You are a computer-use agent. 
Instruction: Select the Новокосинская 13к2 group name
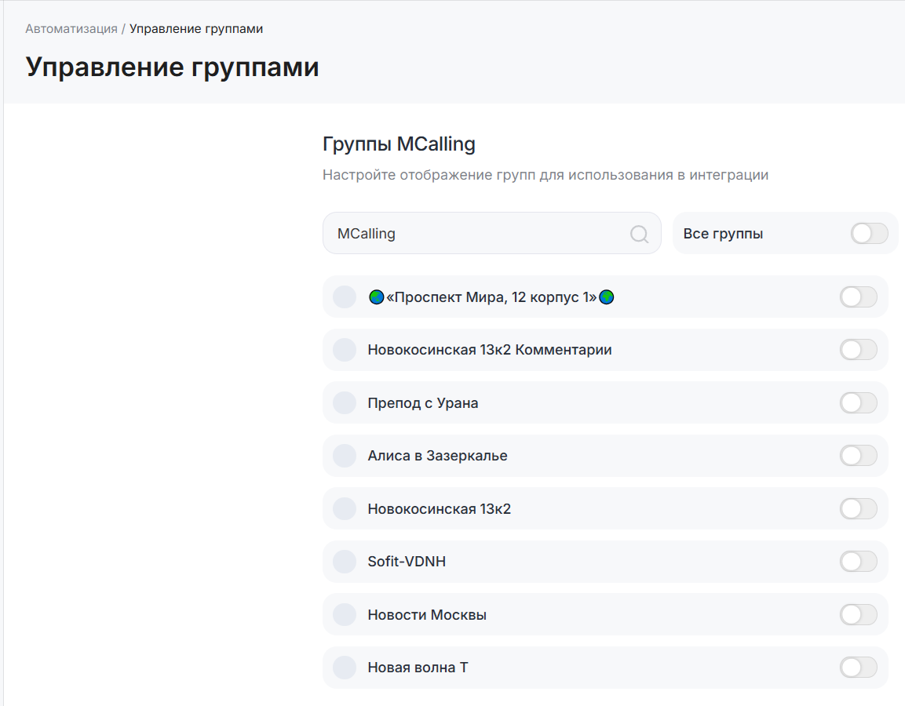439,509
